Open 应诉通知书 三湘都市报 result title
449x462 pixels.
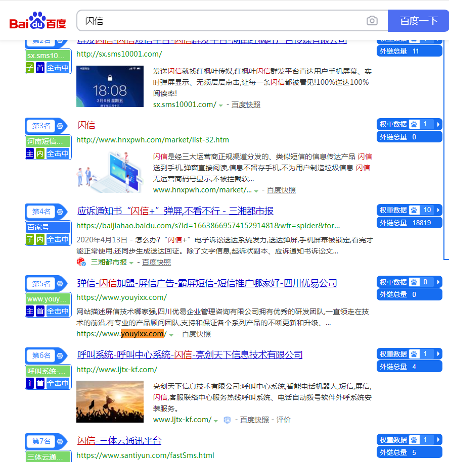pos(175,211)
